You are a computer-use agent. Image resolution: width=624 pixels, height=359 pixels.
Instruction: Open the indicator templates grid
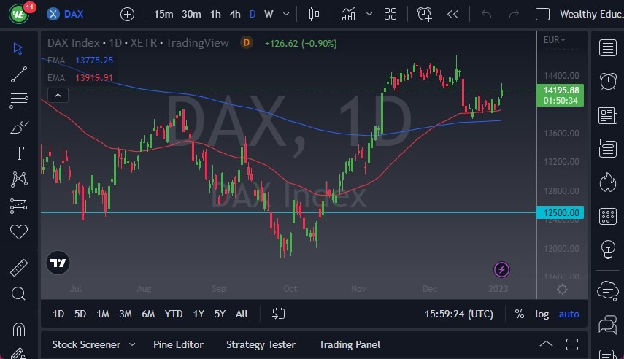(390, 15)
